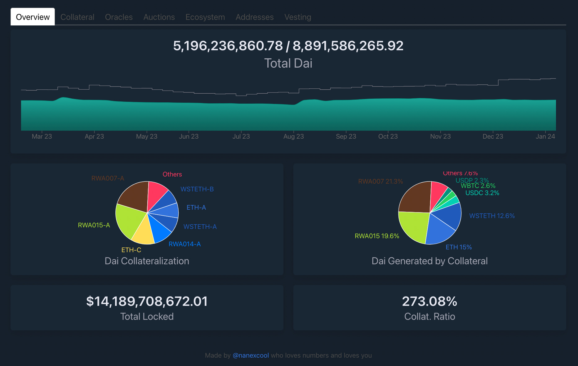Select the Ecosystem tab

pos(205,17)
